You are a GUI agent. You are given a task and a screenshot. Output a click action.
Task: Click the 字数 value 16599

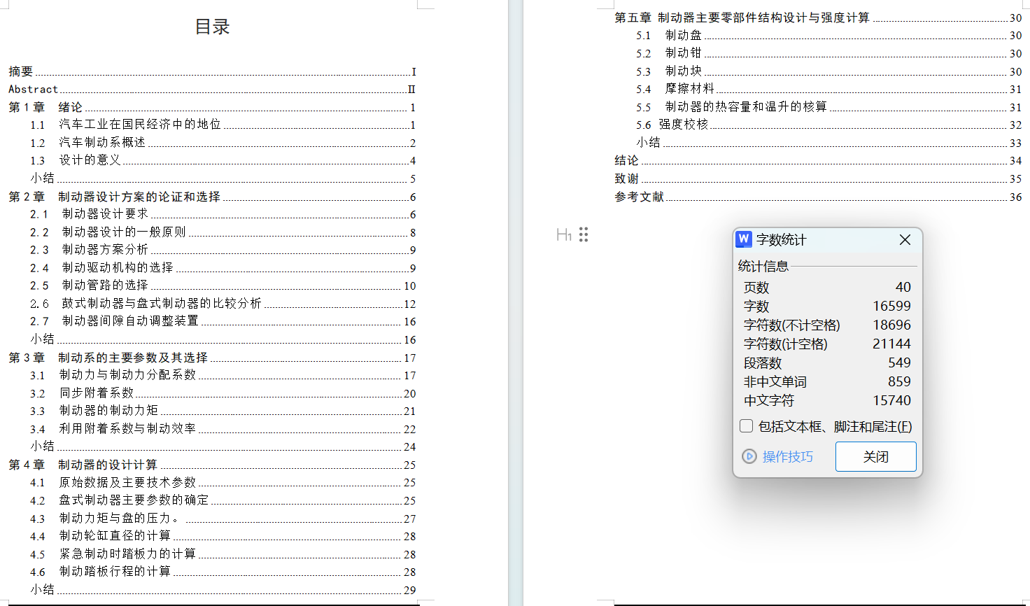click(x=891, y=306)
